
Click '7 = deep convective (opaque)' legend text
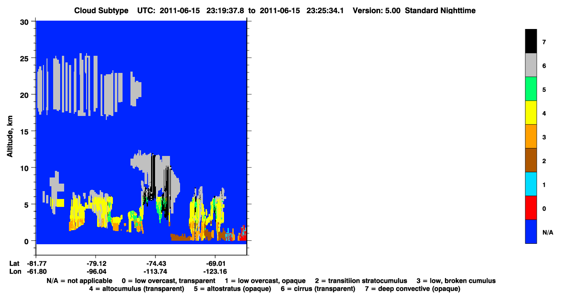coord(412,289)
